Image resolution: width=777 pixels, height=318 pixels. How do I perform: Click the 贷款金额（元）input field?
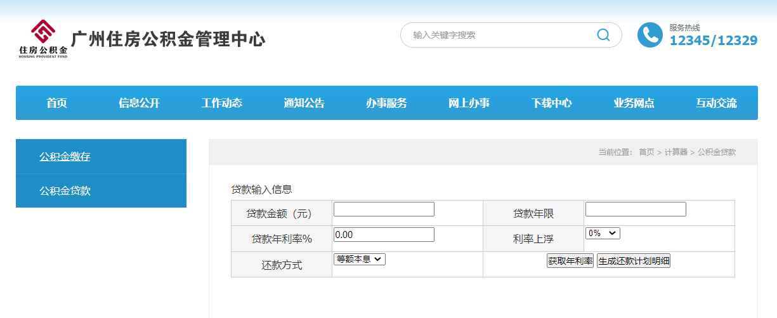[x=384, y=209]
